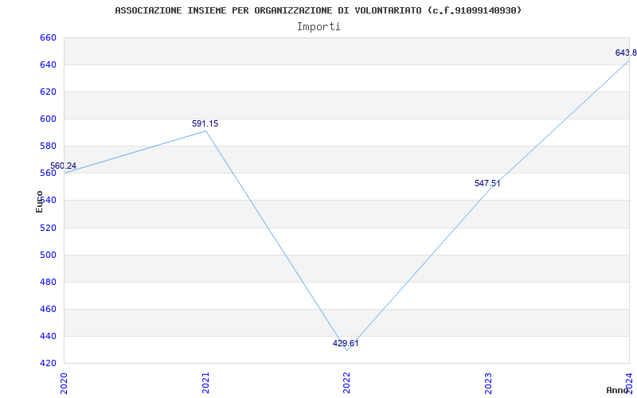Select the 643.8 data label
Viewport: 637px width, 398px height.
(626, 53)
